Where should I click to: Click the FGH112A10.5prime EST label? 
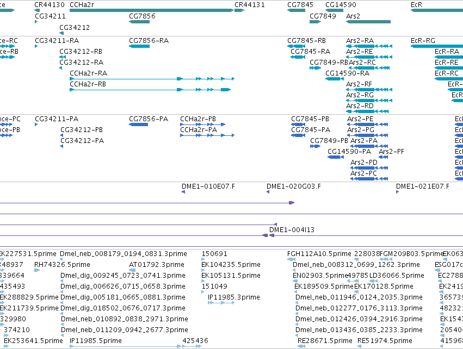click(319, 254)
